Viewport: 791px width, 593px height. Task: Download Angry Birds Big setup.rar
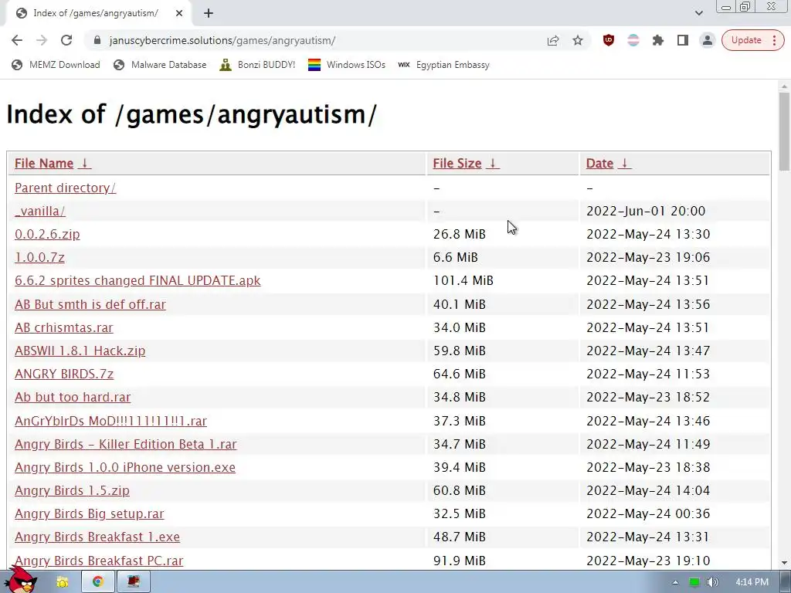pos(90,513)
